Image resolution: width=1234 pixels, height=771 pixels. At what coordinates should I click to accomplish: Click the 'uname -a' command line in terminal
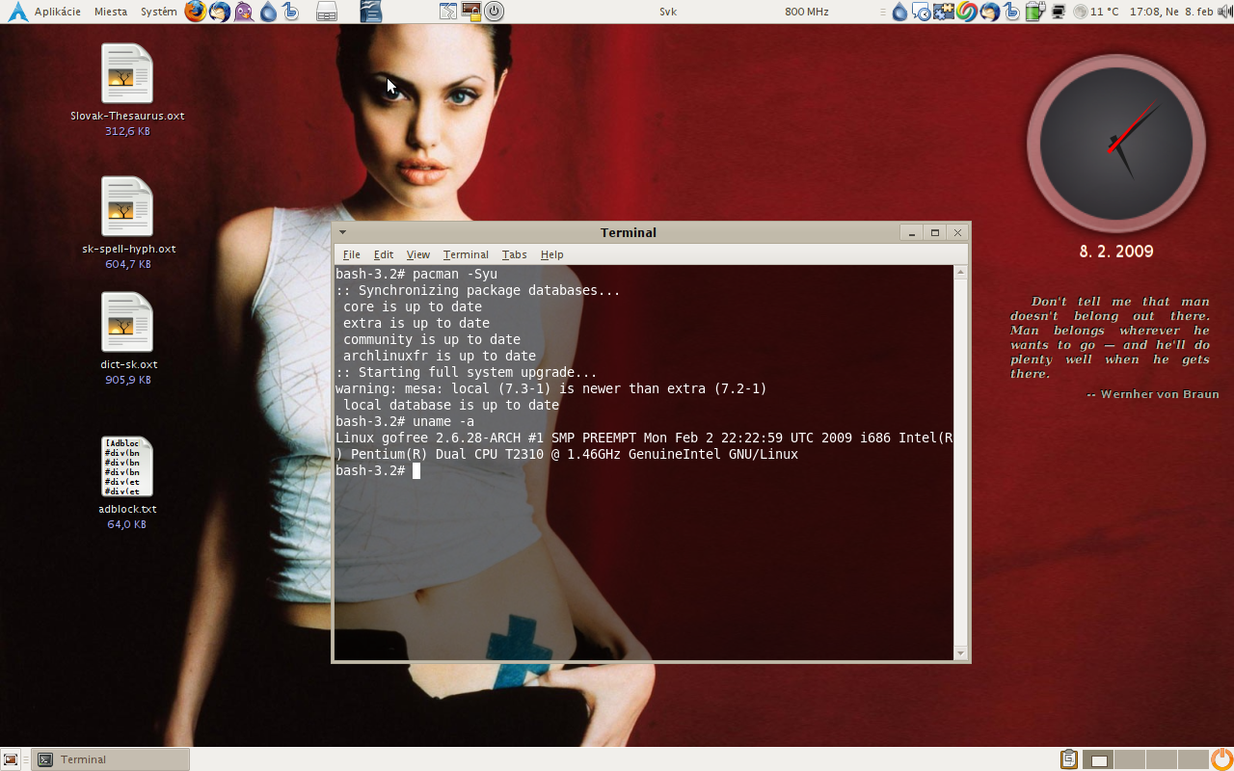pos(405,421)
